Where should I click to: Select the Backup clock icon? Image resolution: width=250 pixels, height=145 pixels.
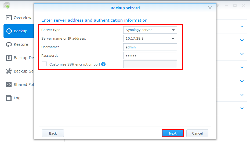click(9, 31)
